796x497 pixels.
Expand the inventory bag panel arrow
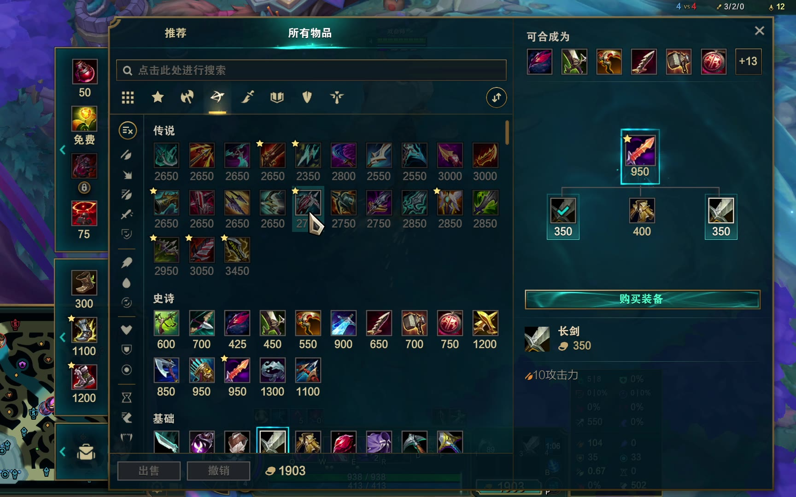[x=63, y=452]
